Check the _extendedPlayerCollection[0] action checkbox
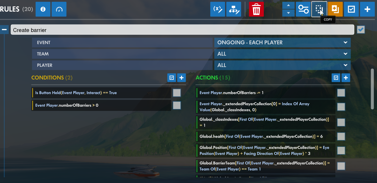Viewport: 377px width, 183px height. pos(341,107)
